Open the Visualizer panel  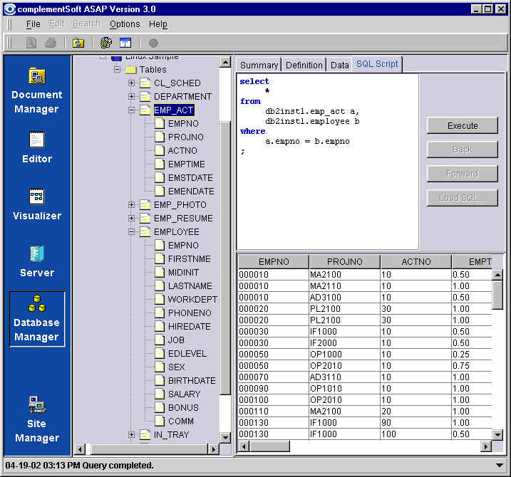(x=37, y=204)
